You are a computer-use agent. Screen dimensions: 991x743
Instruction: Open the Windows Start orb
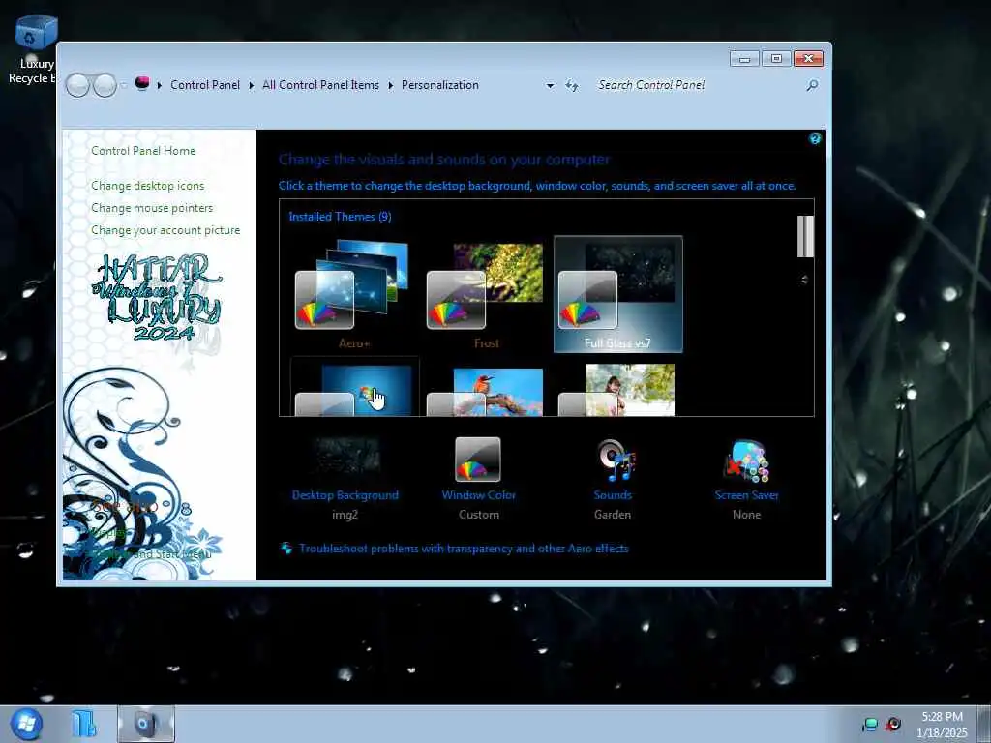26,724
